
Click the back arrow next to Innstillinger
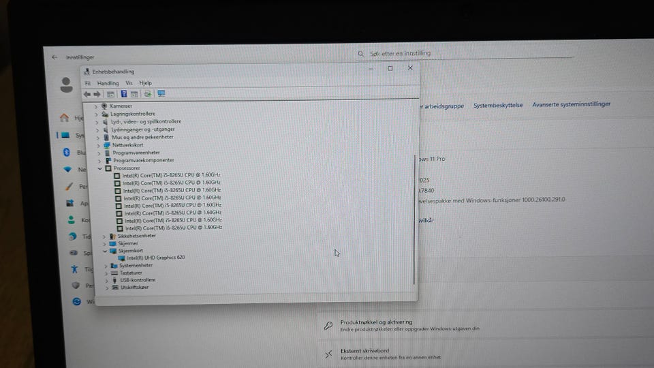[x=54, y=57]
